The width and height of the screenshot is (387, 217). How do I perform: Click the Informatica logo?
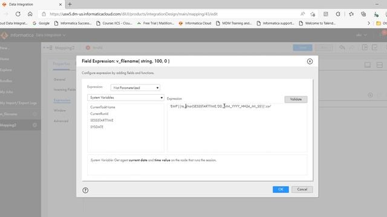click(4, 35)
